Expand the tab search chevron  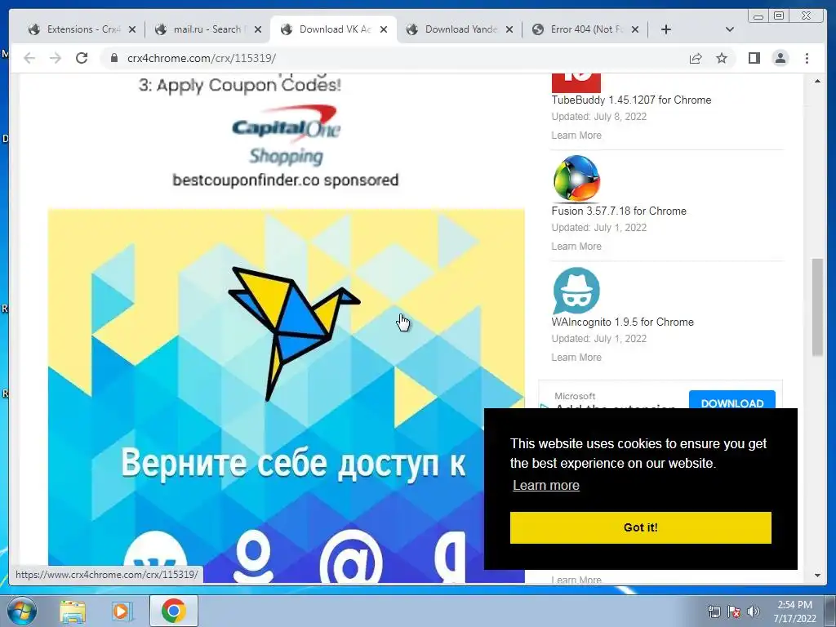[730, 29]
